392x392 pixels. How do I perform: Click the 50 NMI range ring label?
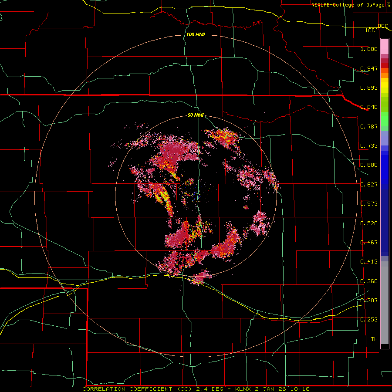(196, 115)
